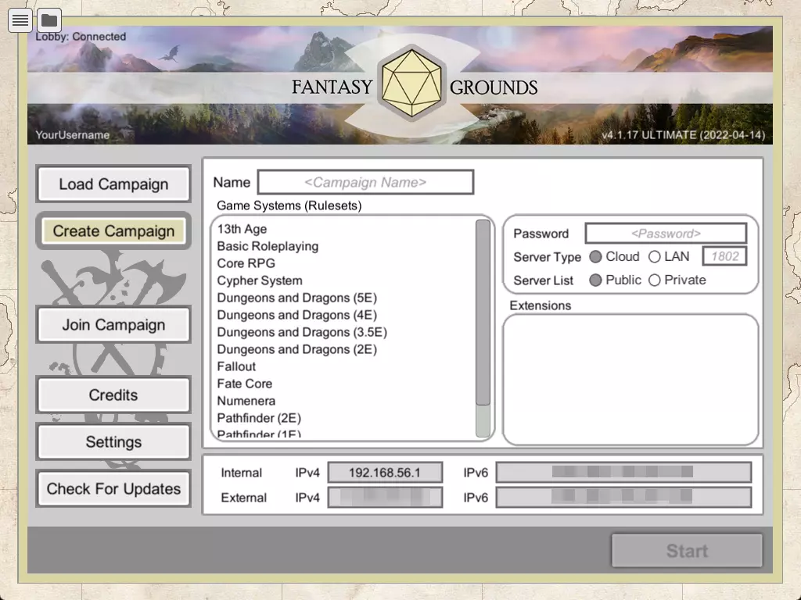This screenshot has height=600, width=801.
Task: Set server list to Private
Action: click(655, 280)
